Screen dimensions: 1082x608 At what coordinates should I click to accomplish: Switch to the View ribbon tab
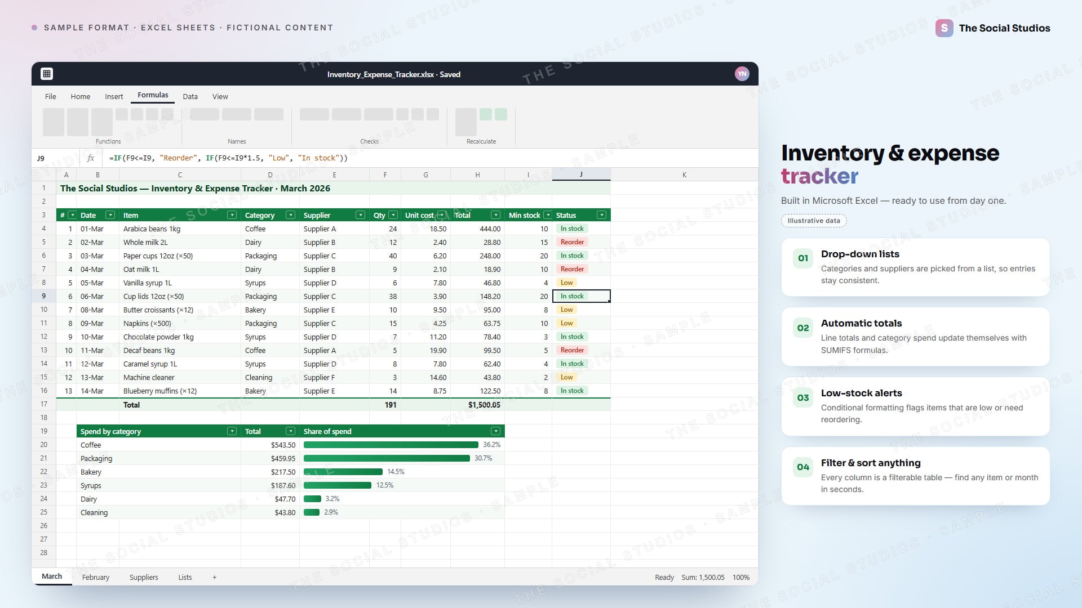(220, 96)
